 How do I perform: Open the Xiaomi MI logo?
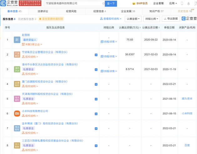click(x=17, y=113)
